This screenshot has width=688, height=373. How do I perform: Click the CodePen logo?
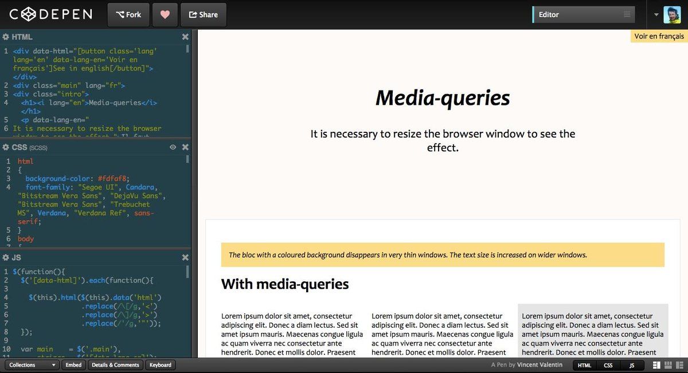point(50,14)
